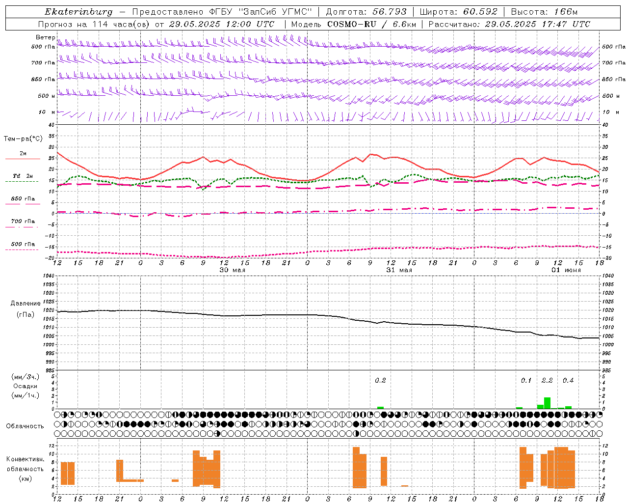Viewport: 628px width, 503px height.
Task: Select the forecast start 29.05.2025 12:00 UTC
Action: (222, 24)
